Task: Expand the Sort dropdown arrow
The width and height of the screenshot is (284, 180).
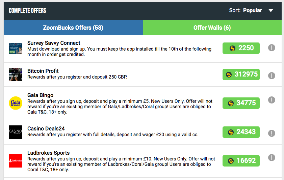Action: [271, 10]
